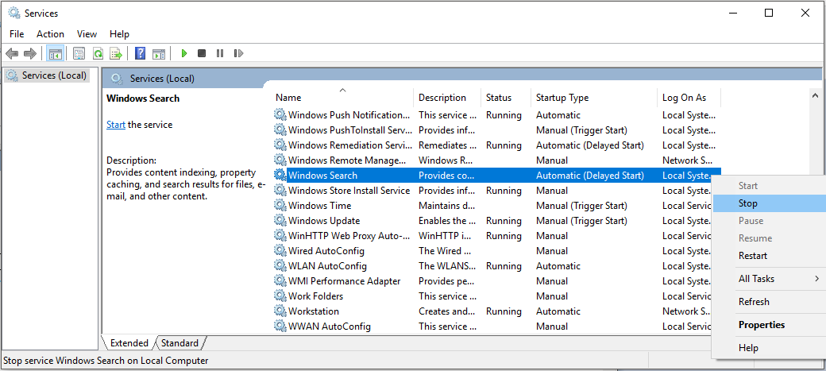
Task: Click gear icon of Windows PushToInstall row
Action: 280,130
